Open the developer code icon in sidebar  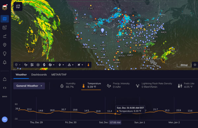tap(5, 88)
